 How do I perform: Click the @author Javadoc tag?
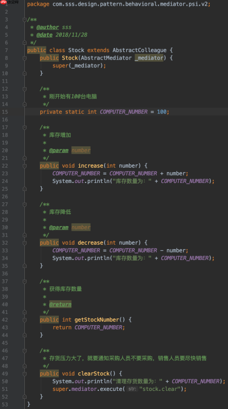coord(48,27)
